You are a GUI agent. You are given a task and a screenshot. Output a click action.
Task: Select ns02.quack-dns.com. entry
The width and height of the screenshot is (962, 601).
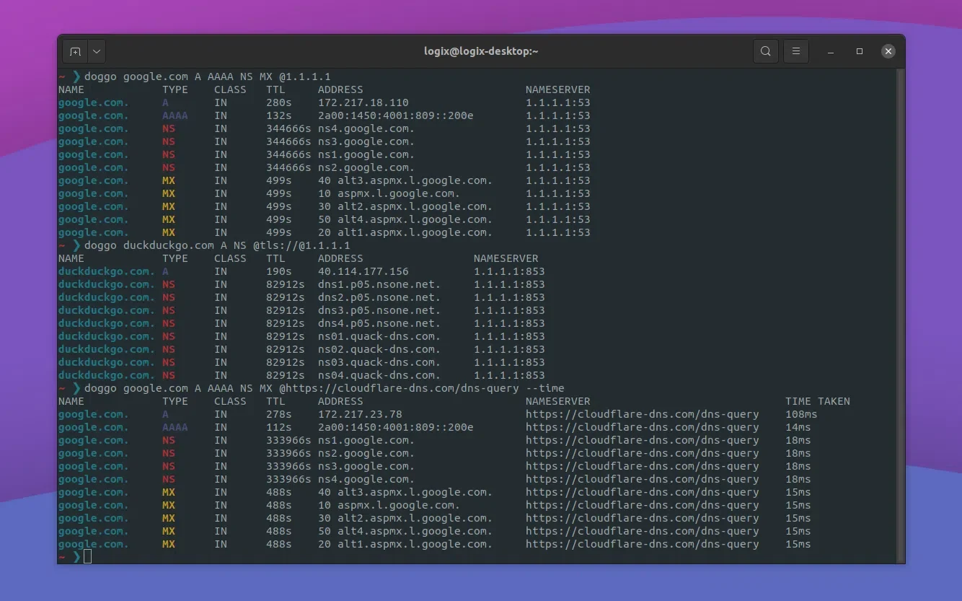(x=379, y=349)
